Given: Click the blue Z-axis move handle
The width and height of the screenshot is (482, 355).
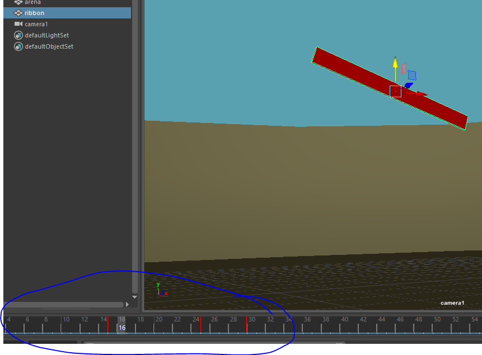Looking at the screenshot, I should [x=409, y=85].
